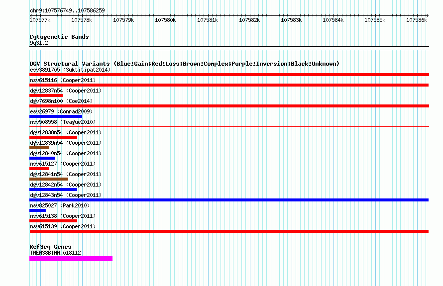Viewport: 443px width, 286px height.
Task: Select the magenta TMEM38B gene bar
Action: coord(71,259)
